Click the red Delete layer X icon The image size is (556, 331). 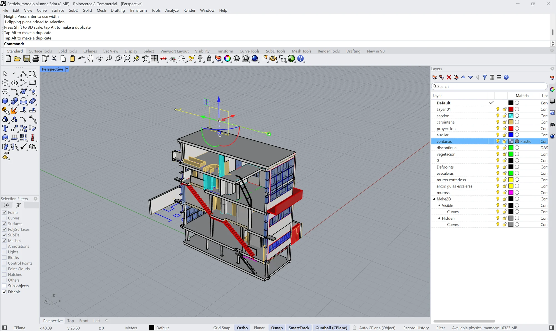click(449, 77)
